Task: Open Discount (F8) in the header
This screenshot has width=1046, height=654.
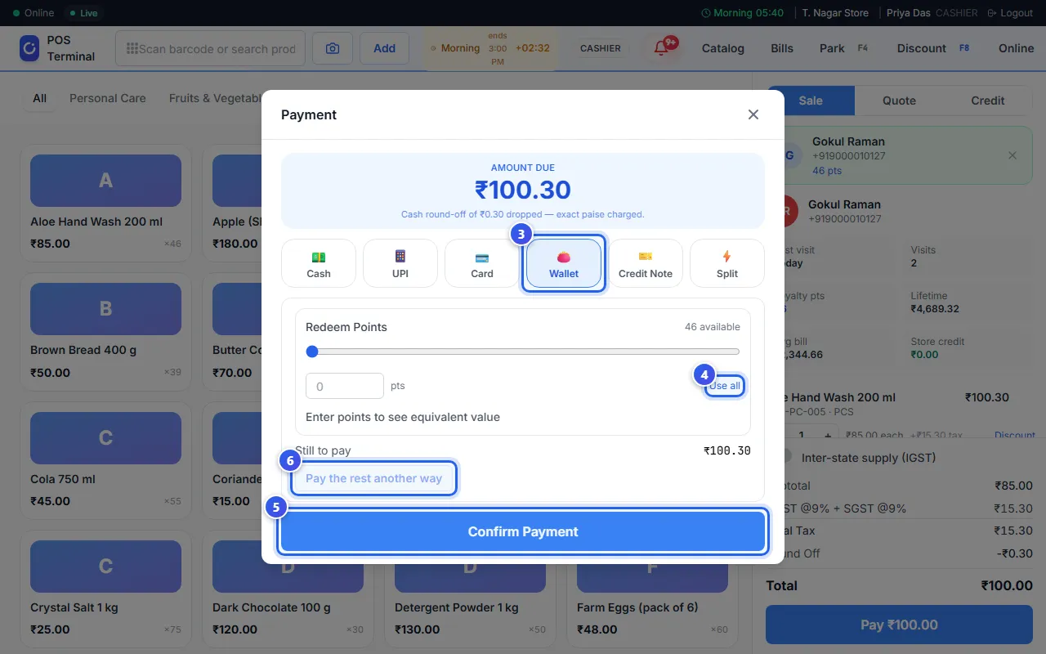Action: (x=933, y=48)
